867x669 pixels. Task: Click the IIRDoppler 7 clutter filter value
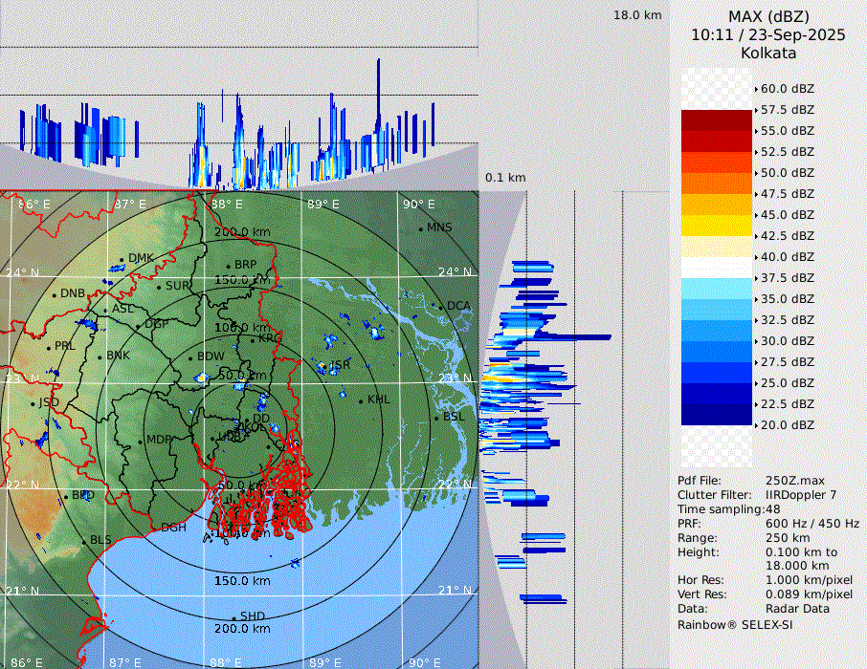tap(801, 494)
